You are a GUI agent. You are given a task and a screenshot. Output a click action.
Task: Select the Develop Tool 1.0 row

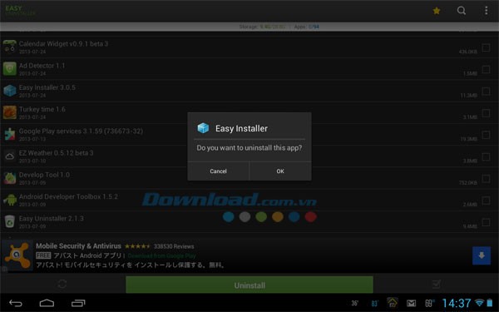pos(249,178)
